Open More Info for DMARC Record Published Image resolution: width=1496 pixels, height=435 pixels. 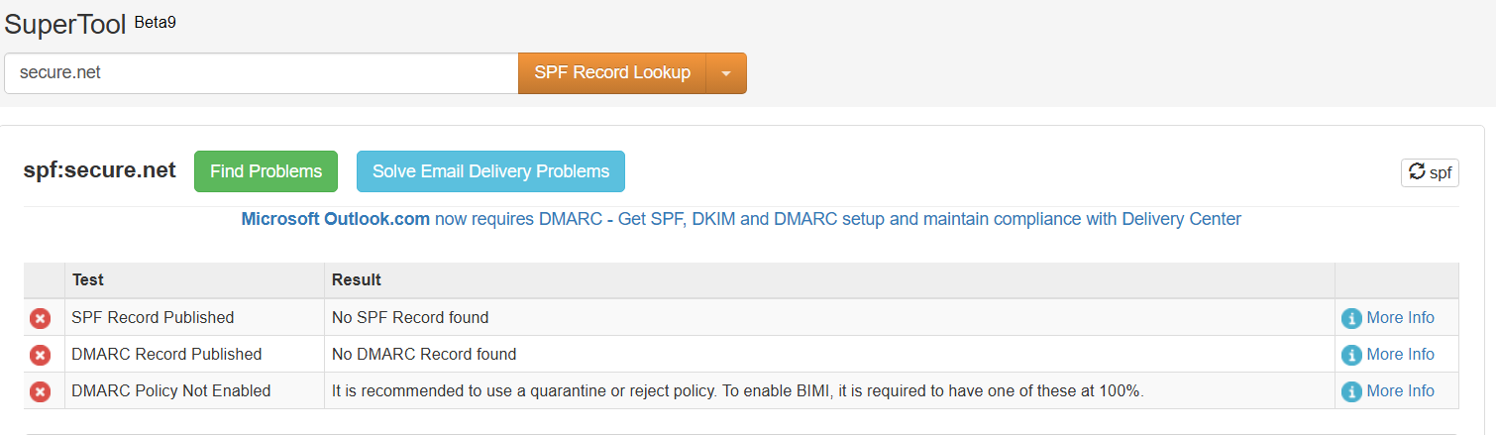point(1399,355)
